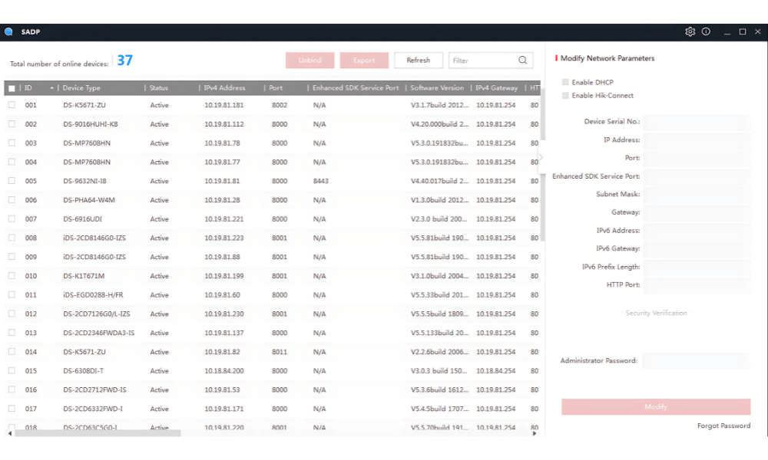768x460 pixels.
Task: Click the Device Serial No. field
Action: 697,122
